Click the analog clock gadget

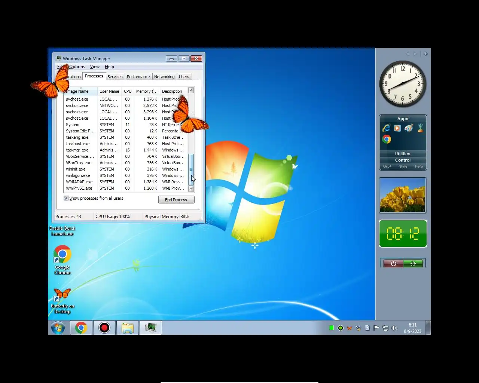403,84
